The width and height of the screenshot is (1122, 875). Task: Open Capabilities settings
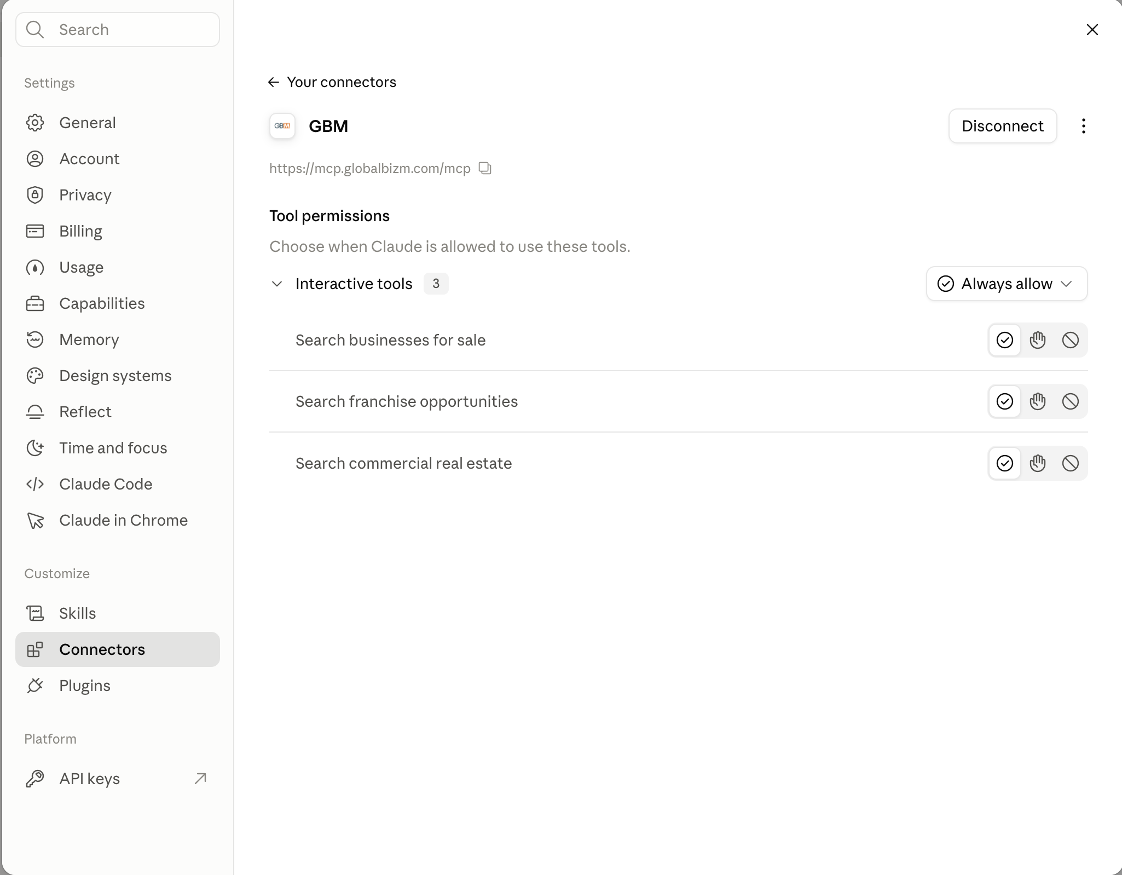tap(118, 303)
